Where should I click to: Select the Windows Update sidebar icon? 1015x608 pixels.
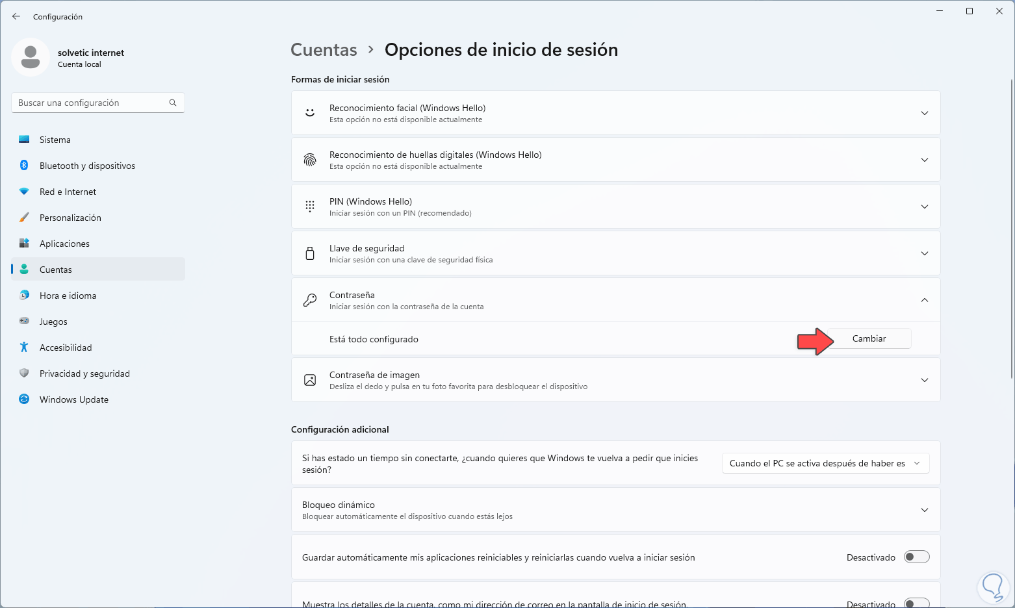click(x=24, y=399)
